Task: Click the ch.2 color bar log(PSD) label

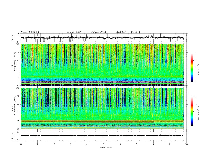Action: (x=199, y=112)
